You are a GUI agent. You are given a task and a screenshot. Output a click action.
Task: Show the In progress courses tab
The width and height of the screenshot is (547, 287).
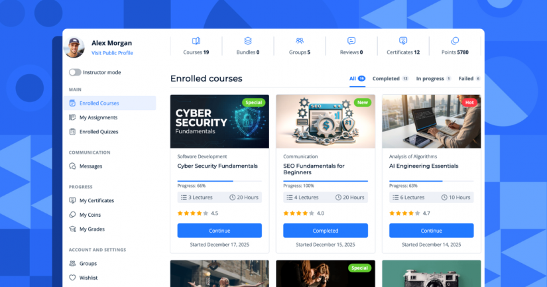click(430, 79)
